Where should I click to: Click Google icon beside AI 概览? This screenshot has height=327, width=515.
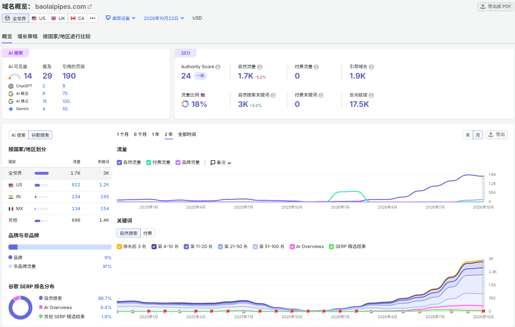(11, 94)
